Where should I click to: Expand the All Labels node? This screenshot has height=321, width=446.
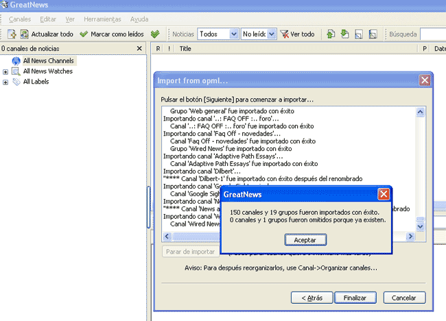tap(5, 82)
